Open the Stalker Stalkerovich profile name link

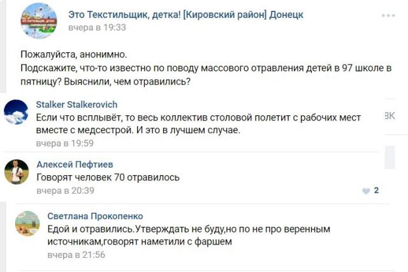76,104
